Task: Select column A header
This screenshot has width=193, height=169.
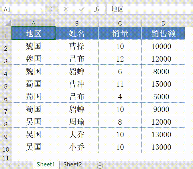Action: pyautogui.click(x=34, y=23)
